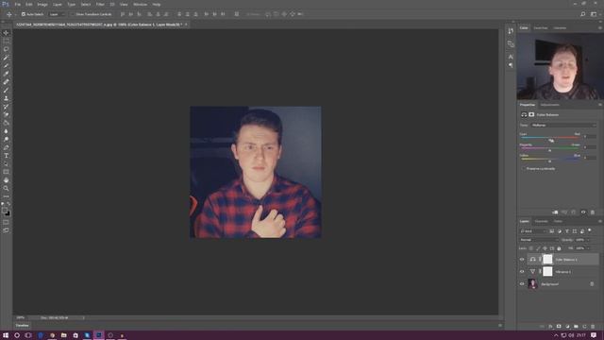Viewport: 604px width, 340px height.
Task: Select the Pen tool
Action: 7,147
